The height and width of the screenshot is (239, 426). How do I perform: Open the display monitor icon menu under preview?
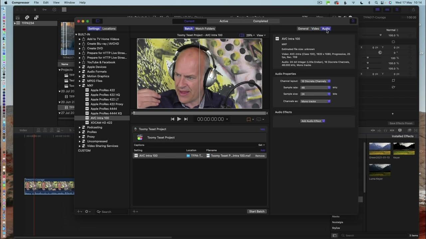coord(260,119)
